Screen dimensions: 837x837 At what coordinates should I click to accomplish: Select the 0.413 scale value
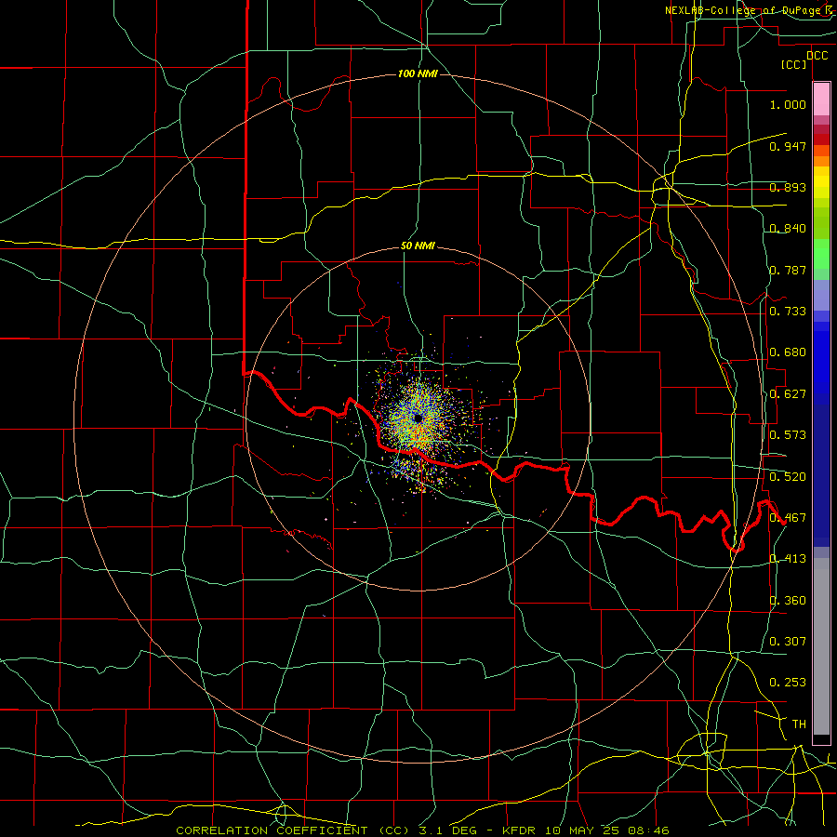point(788,559)
